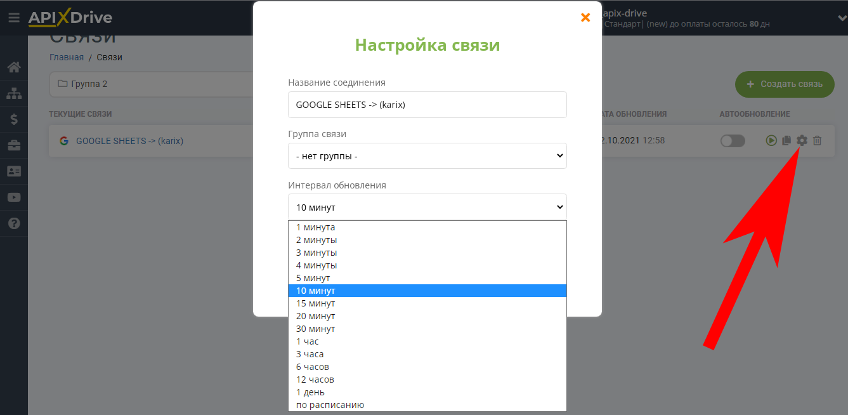Pick the 12 часов interval
This screenshot has width=848, height=415.
427,379
